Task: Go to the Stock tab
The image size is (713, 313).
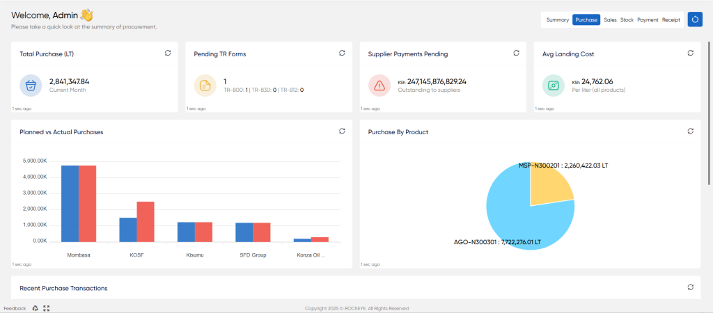Action: pyautogui.click(x=627, y=20)
